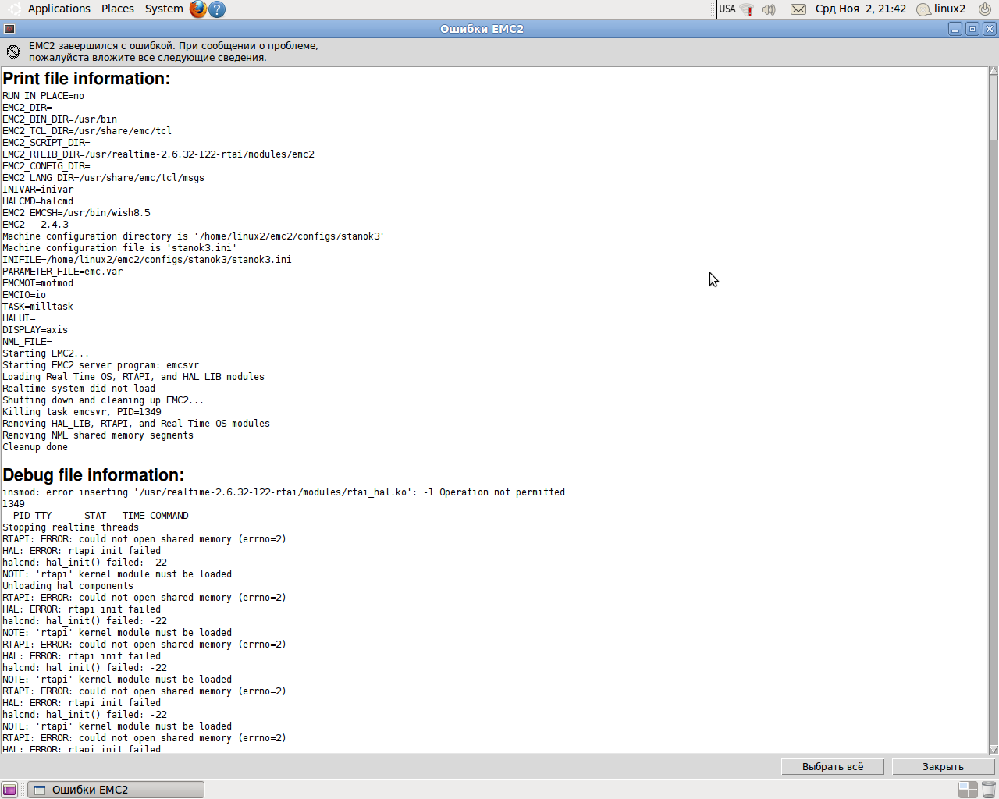Click the line 'EMCMOT=motmod'

coord(37,283)
